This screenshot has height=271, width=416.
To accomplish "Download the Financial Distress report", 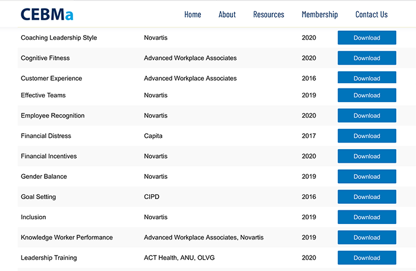I will pyautogui.click(x=367, y=136).
